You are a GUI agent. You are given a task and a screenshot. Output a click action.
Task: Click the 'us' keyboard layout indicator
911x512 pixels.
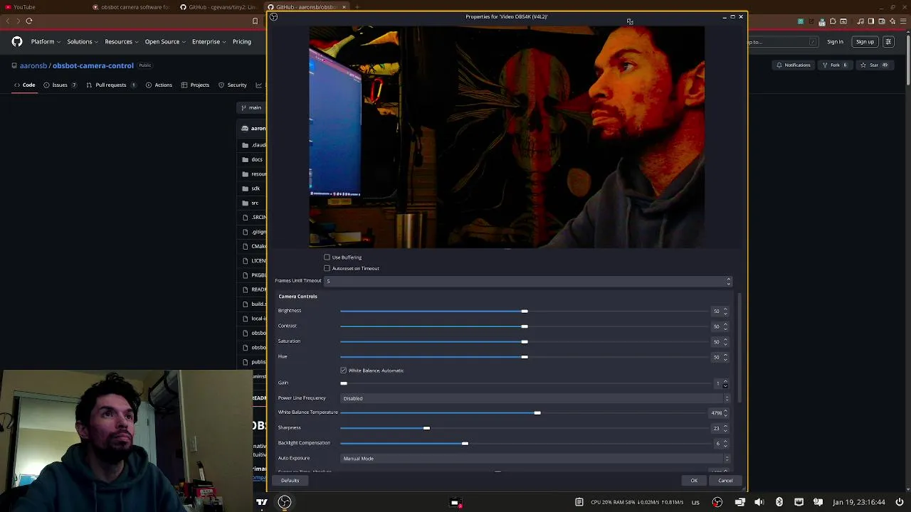tap(695, 502)
